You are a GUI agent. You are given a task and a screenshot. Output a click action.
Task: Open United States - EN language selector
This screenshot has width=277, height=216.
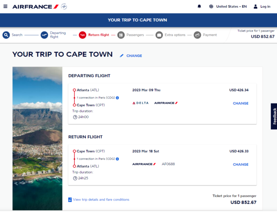coord(231,7)
